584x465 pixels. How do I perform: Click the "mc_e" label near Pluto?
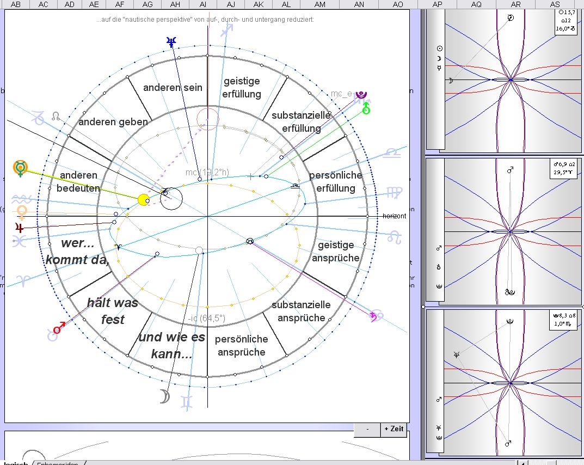pyautogui.click(x=342, y=94)
